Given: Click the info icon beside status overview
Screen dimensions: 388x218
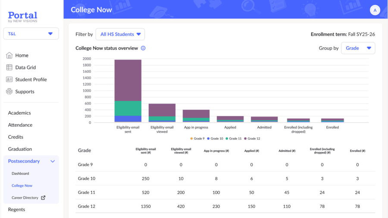Looking at the screenshot, I should click(x=143, y=48).
